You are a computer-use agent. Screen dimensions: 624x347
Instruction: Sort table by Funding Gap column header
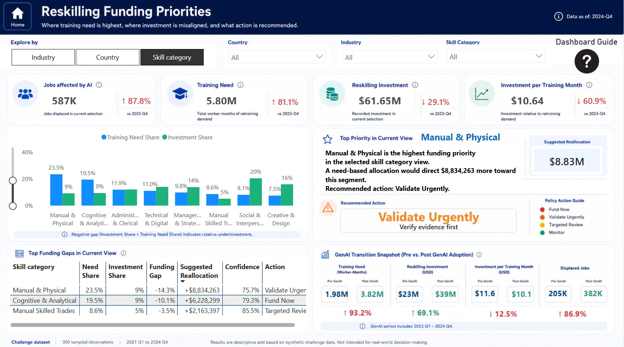pyautogui.click(x=162, y=271)
